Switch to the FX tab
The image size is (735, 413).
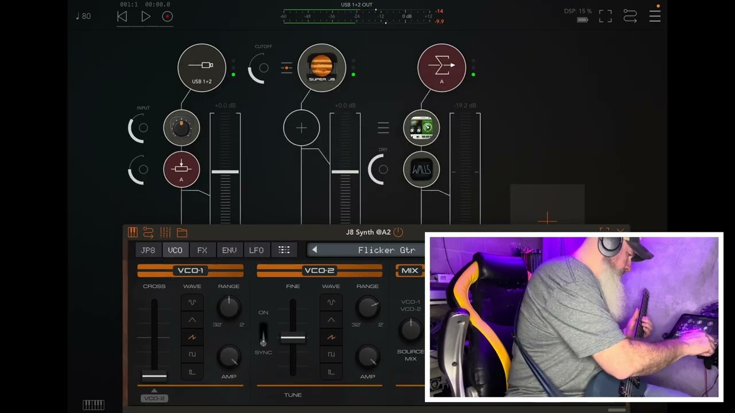[202, 250]
